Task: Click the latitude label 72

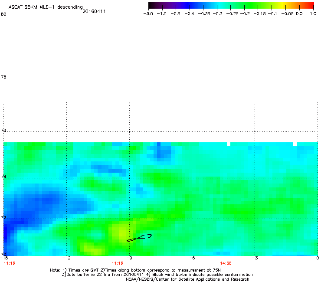Action: pyautogui.click(x=3, y=217)
